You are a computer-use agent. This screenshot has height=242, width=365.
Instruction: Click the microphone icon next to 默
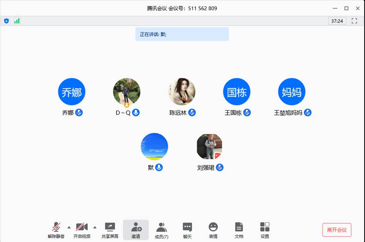[x=159, y=167]
